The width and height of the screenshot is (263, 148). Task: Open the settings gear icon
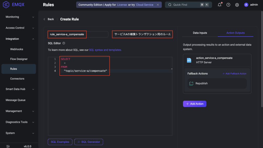[x=237, y=5]
